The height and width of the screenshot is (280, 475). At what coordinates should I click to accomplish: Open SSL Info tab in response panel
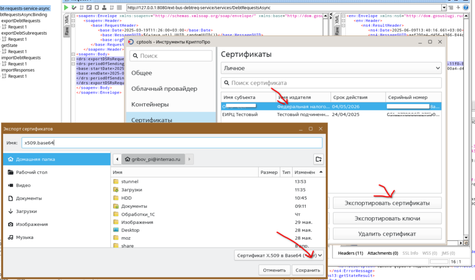[410, 253]
